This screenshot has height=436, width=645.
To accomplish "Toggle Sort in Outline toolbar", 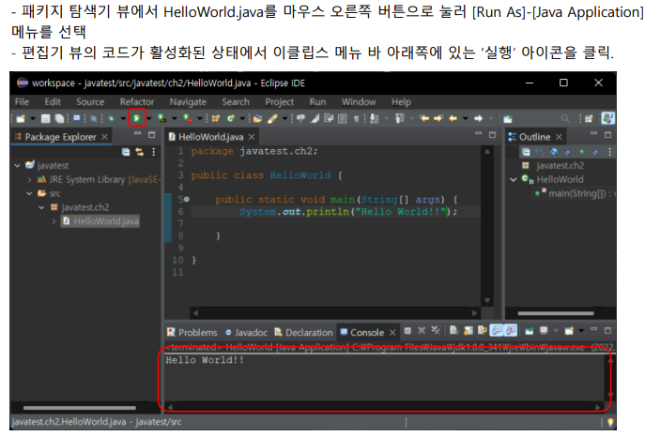I will pyautogui.click(x=540, y=152).
